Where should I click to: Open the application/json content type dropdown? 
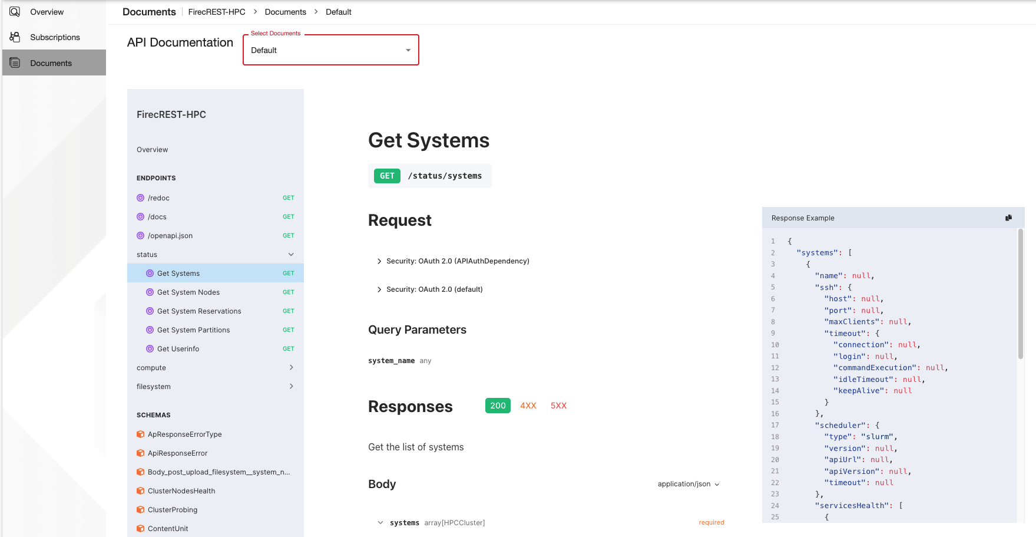click(x=689, y=484)
